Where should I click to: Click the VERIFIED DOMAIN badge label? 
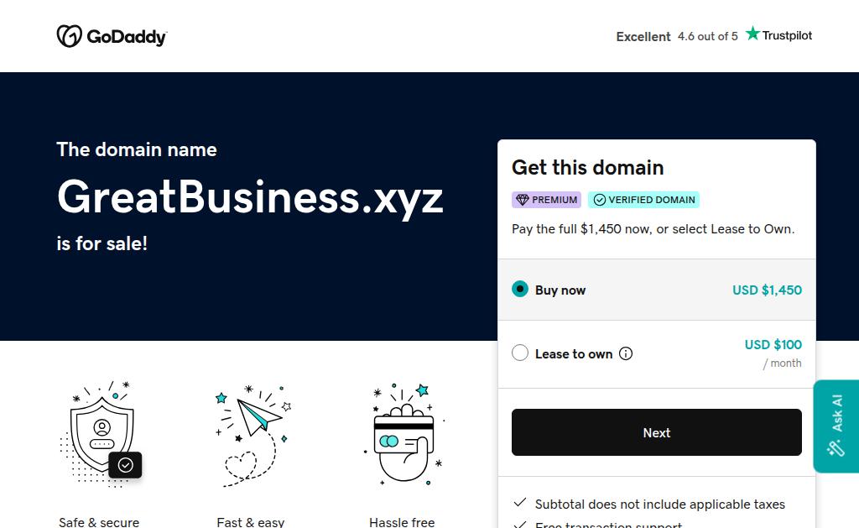(651, 200)
